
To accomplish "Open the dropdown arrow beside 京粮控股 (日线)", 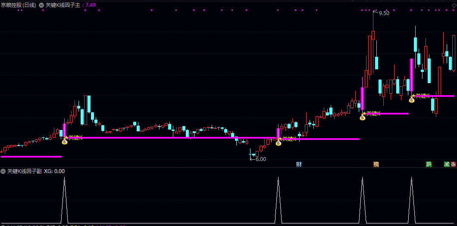I will tap(41, 5).
